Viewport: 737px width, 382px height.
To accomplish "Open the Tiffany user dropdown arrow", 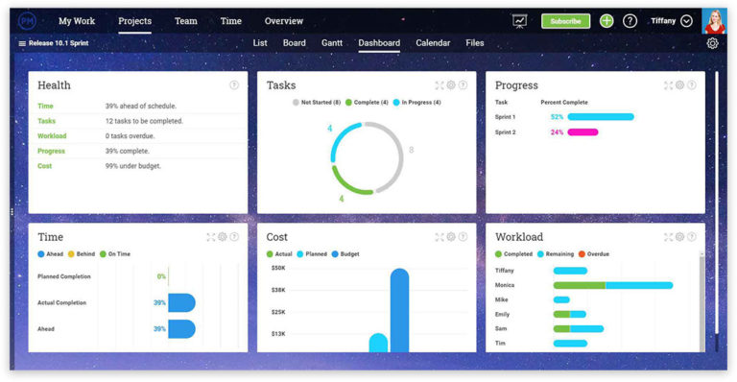I will click(686, 21).
